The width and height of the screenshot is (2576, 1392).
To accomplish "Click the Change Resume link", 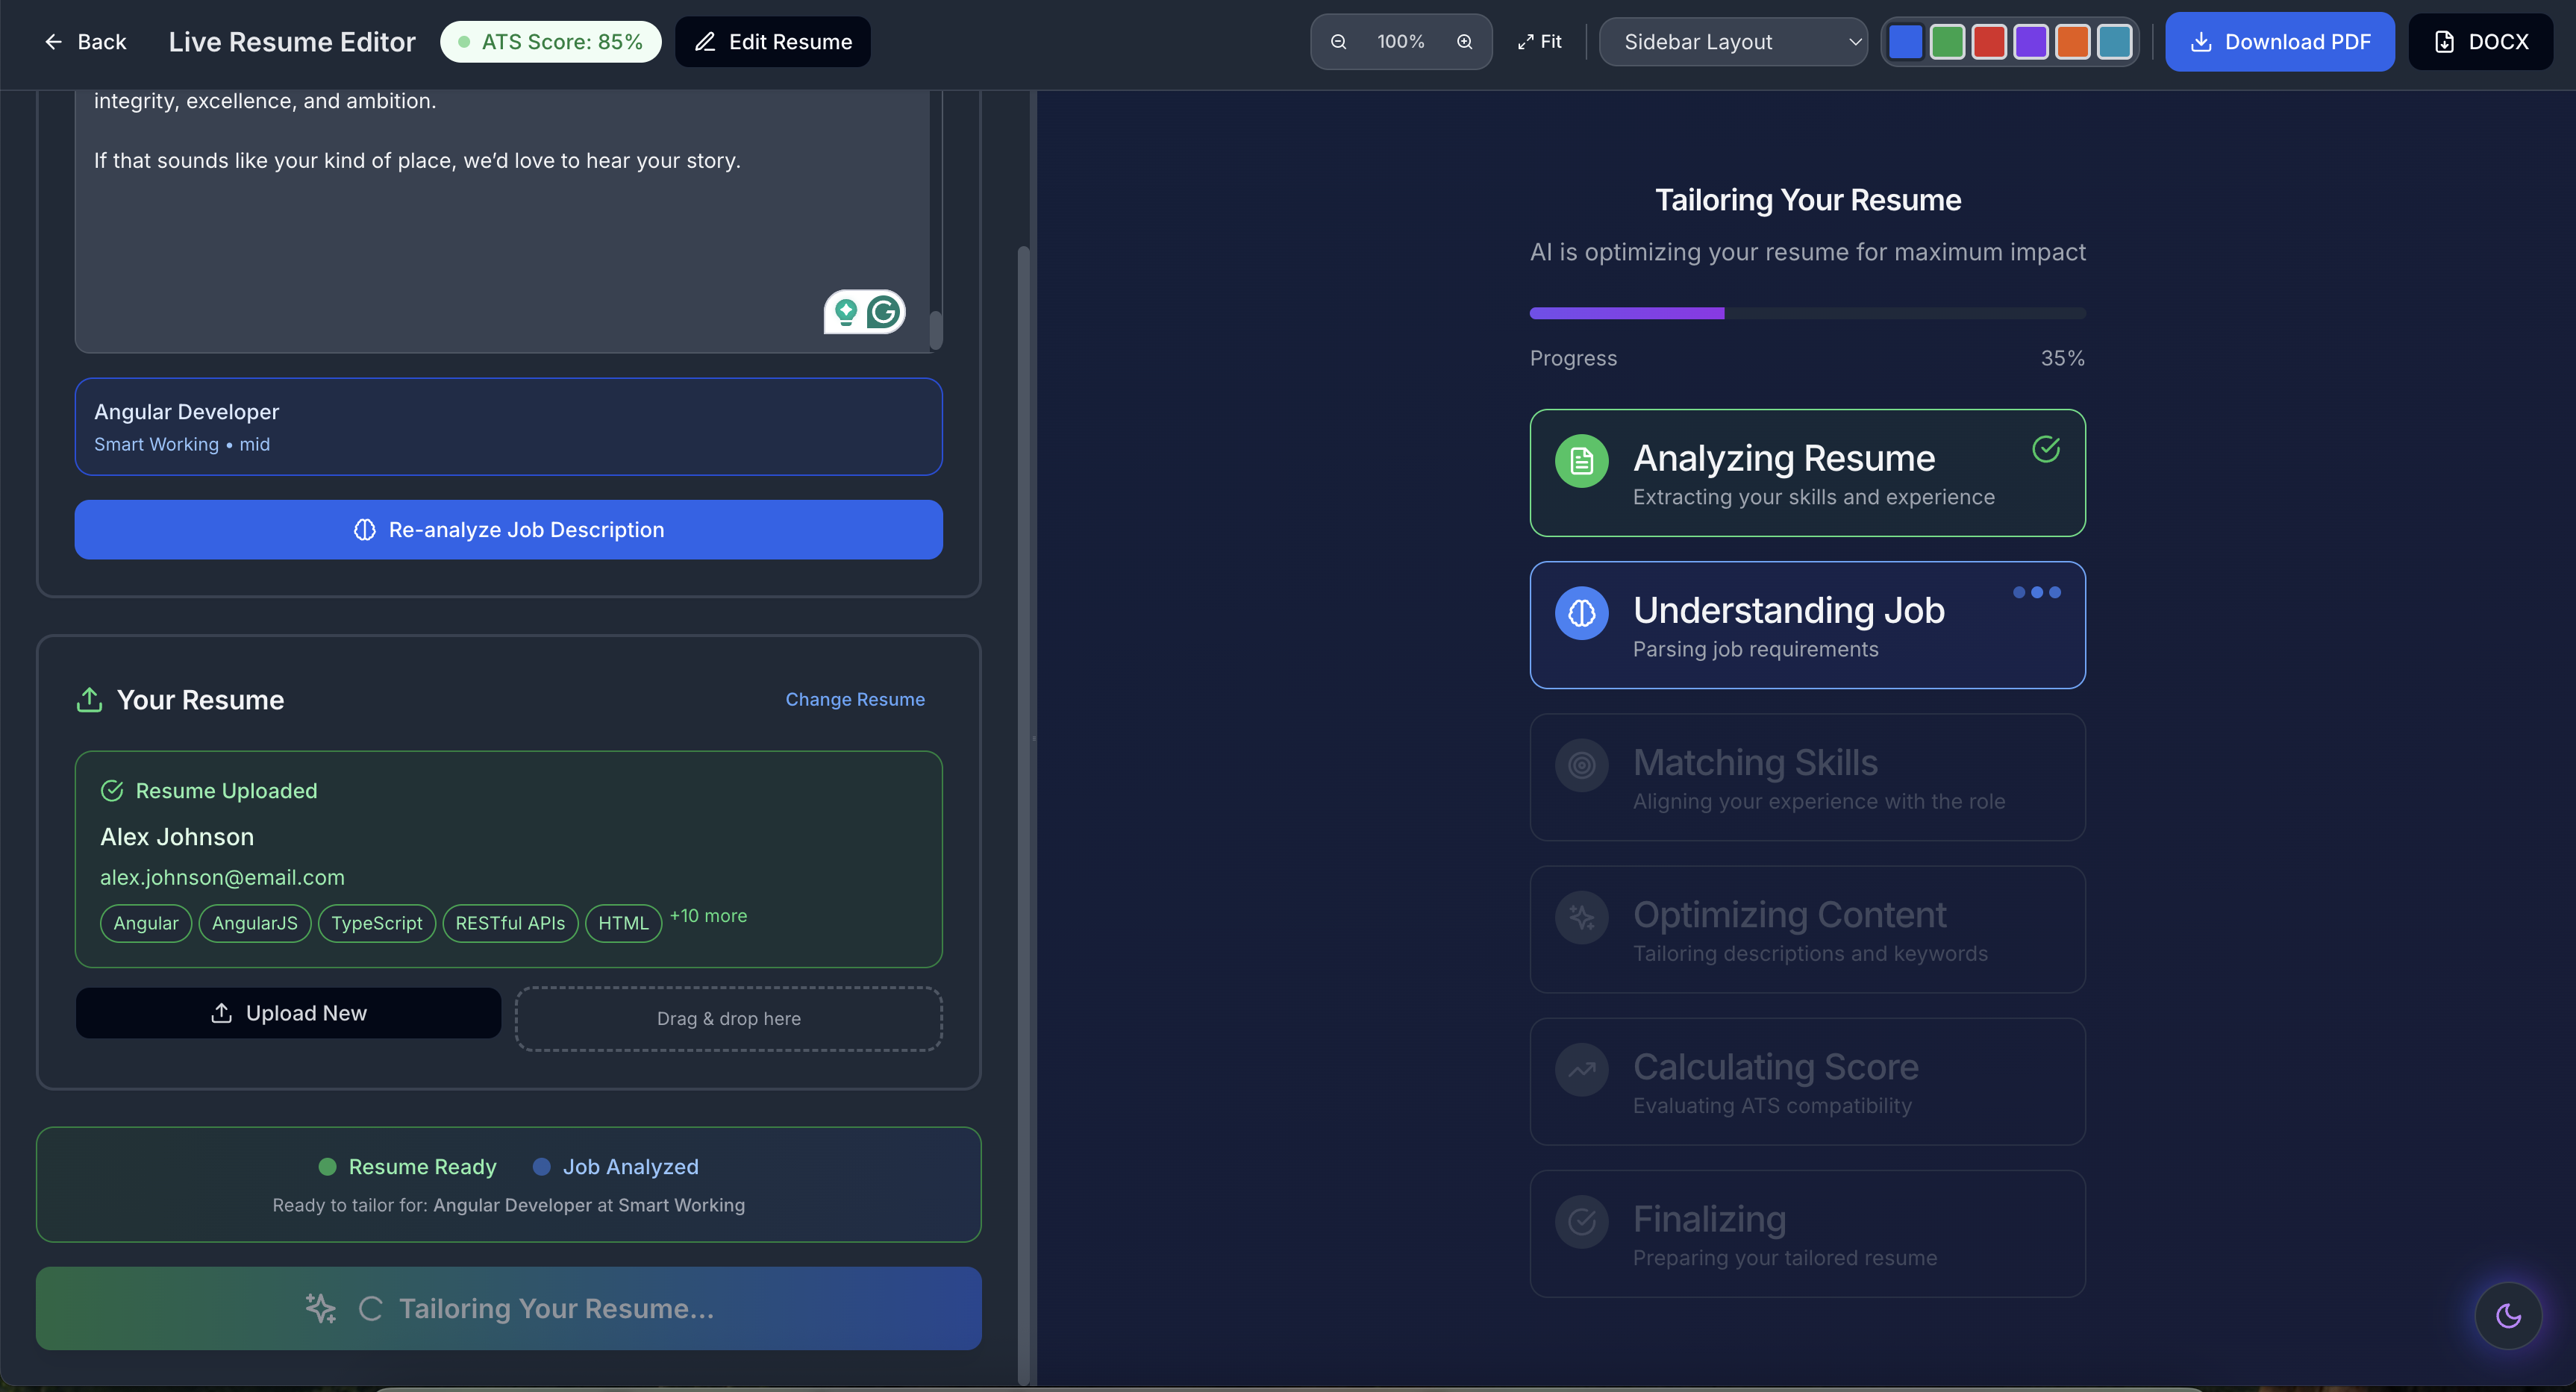I will pos(855,700).
